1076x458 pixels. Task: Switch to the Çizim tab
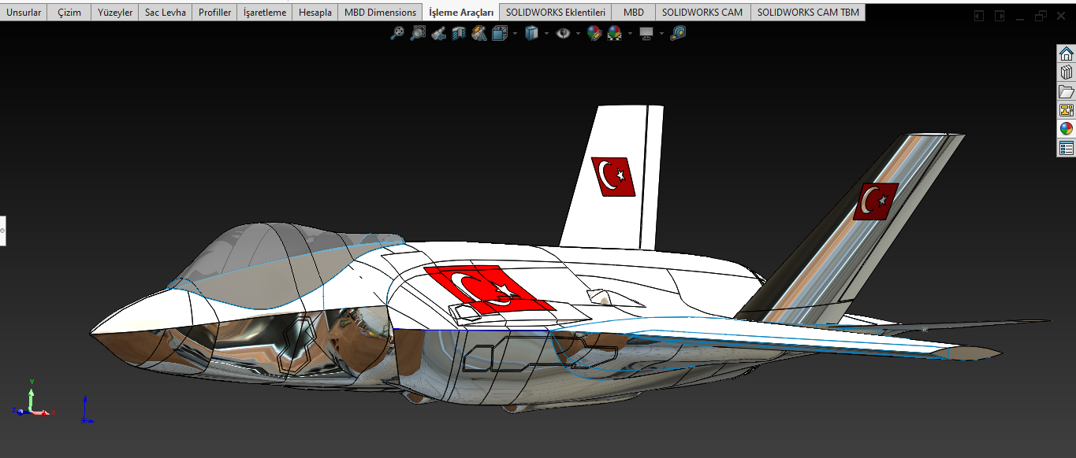pos(69,13)
